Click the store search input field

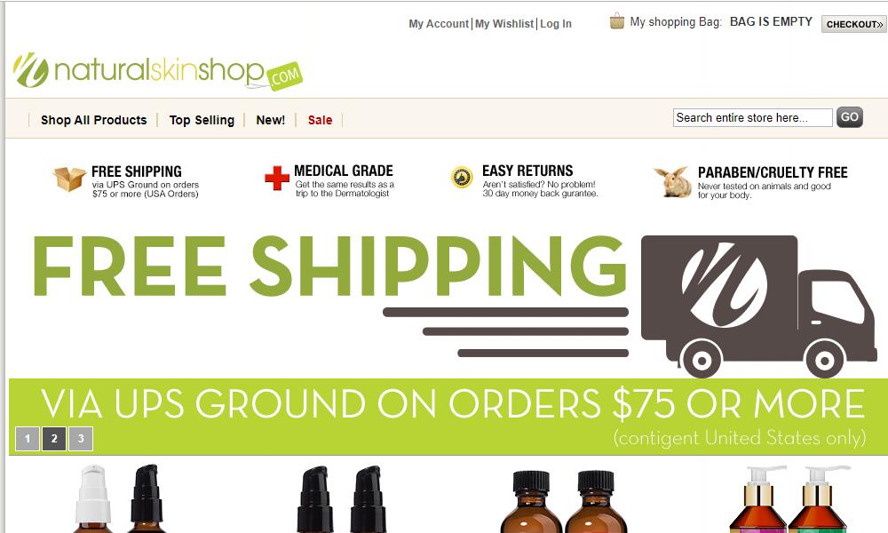[x=753, y=118]
